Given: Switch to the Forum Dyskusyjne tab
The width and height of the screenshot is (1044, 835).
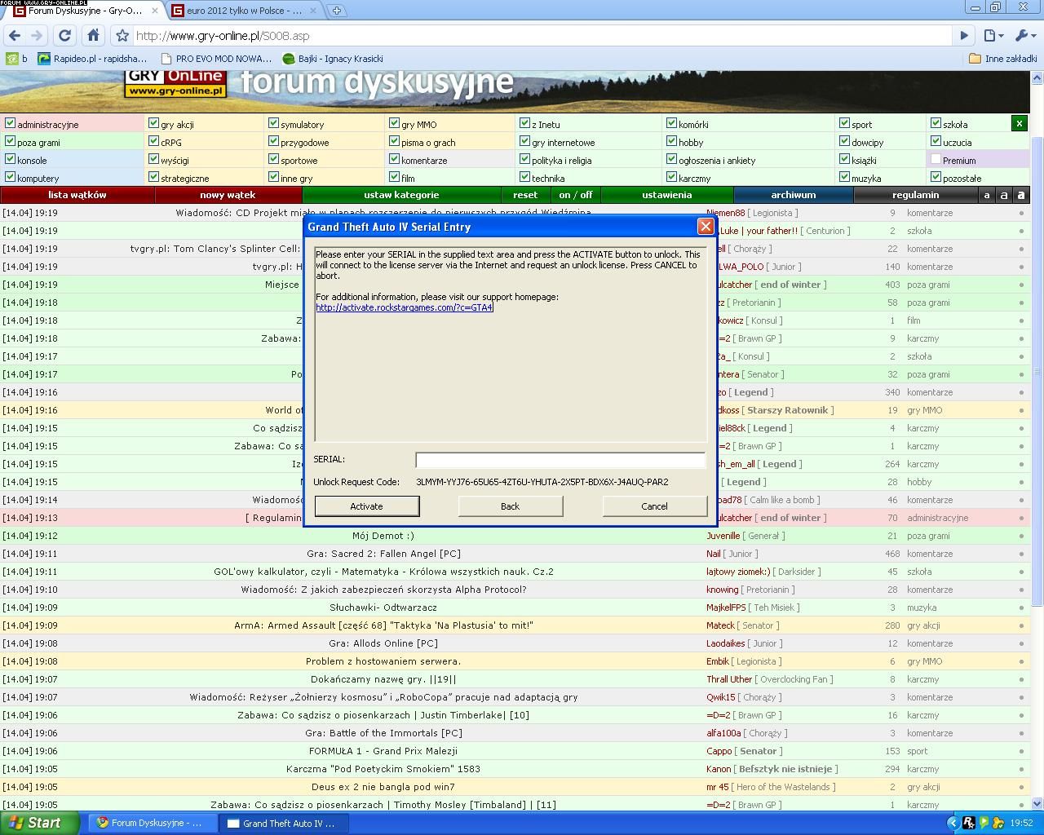Looking at the screenshot, I should (x=84, y=11).
